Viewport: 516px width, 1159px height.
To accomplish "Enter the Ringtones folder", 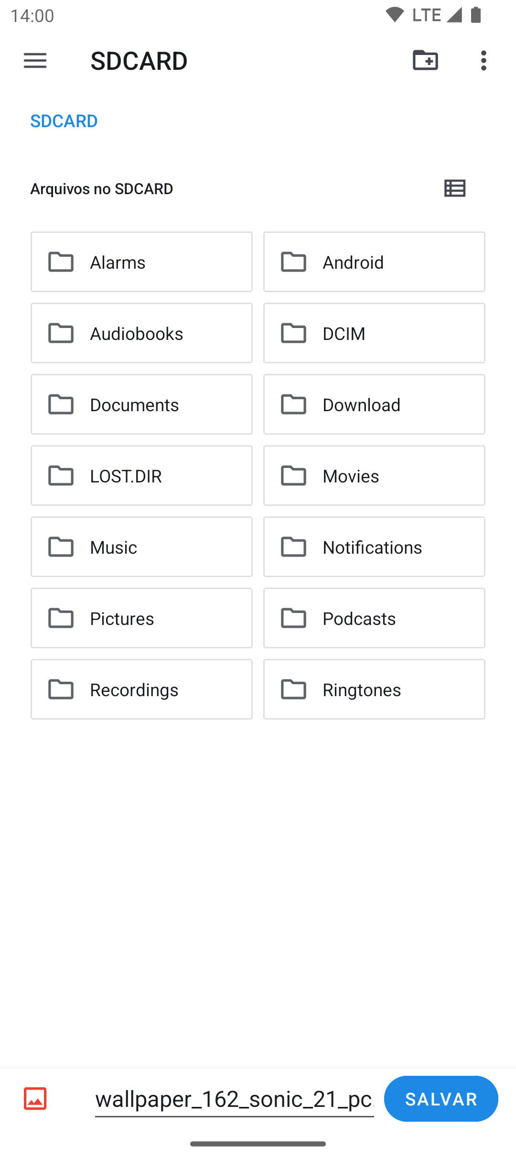I will [374, 689].
